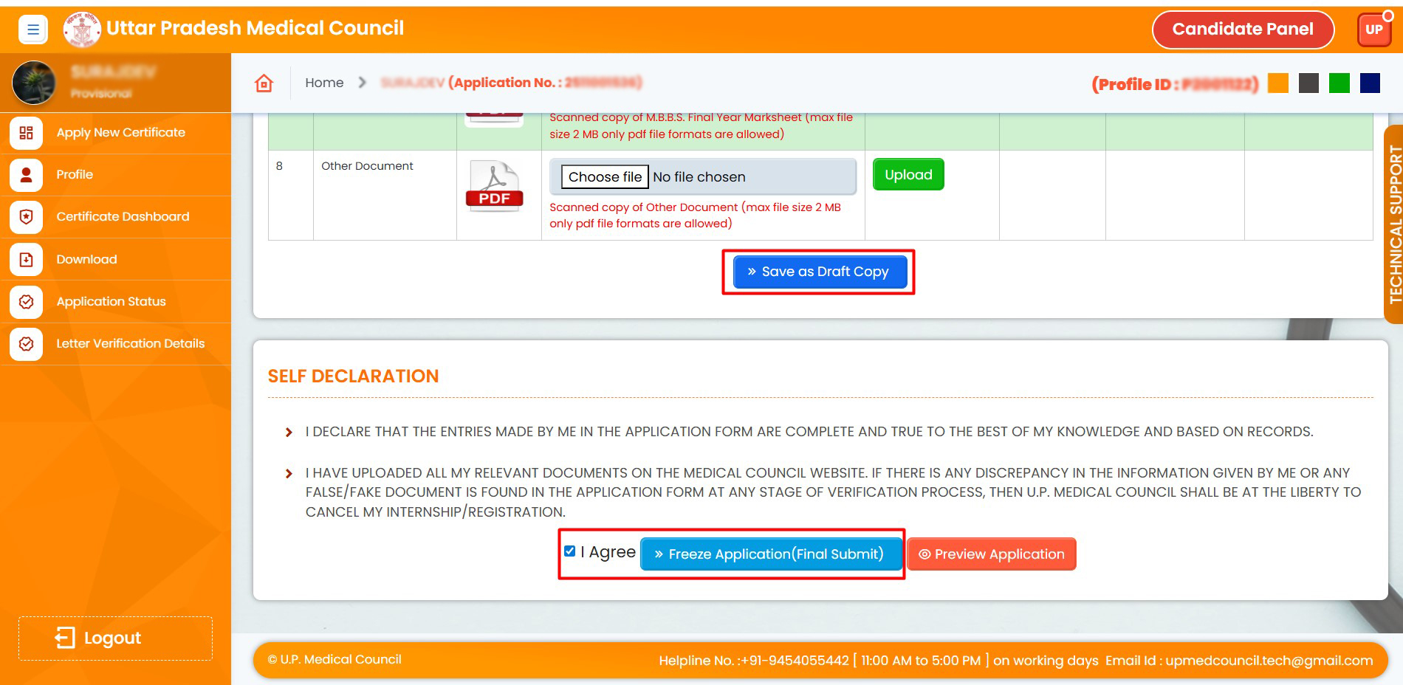Click the Certificate Dashboard shield icon
Viewport: 1403px width, 685px height.
click(27, 217)
